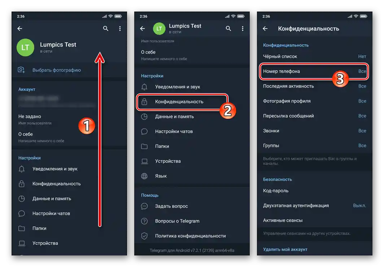The width and height of the screenshot is (384, 267).
Task: Open О себе row in the first screen
Action: [69, 137]
